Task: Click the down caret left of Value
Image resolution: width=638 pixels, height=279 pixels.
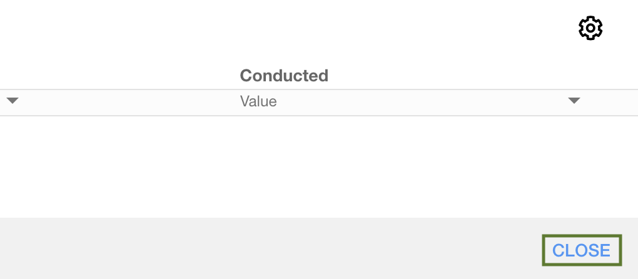Action: tap(12, 101)
